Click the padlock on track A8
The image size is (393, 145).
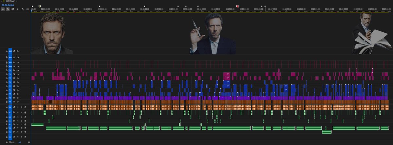pos(7,137)
